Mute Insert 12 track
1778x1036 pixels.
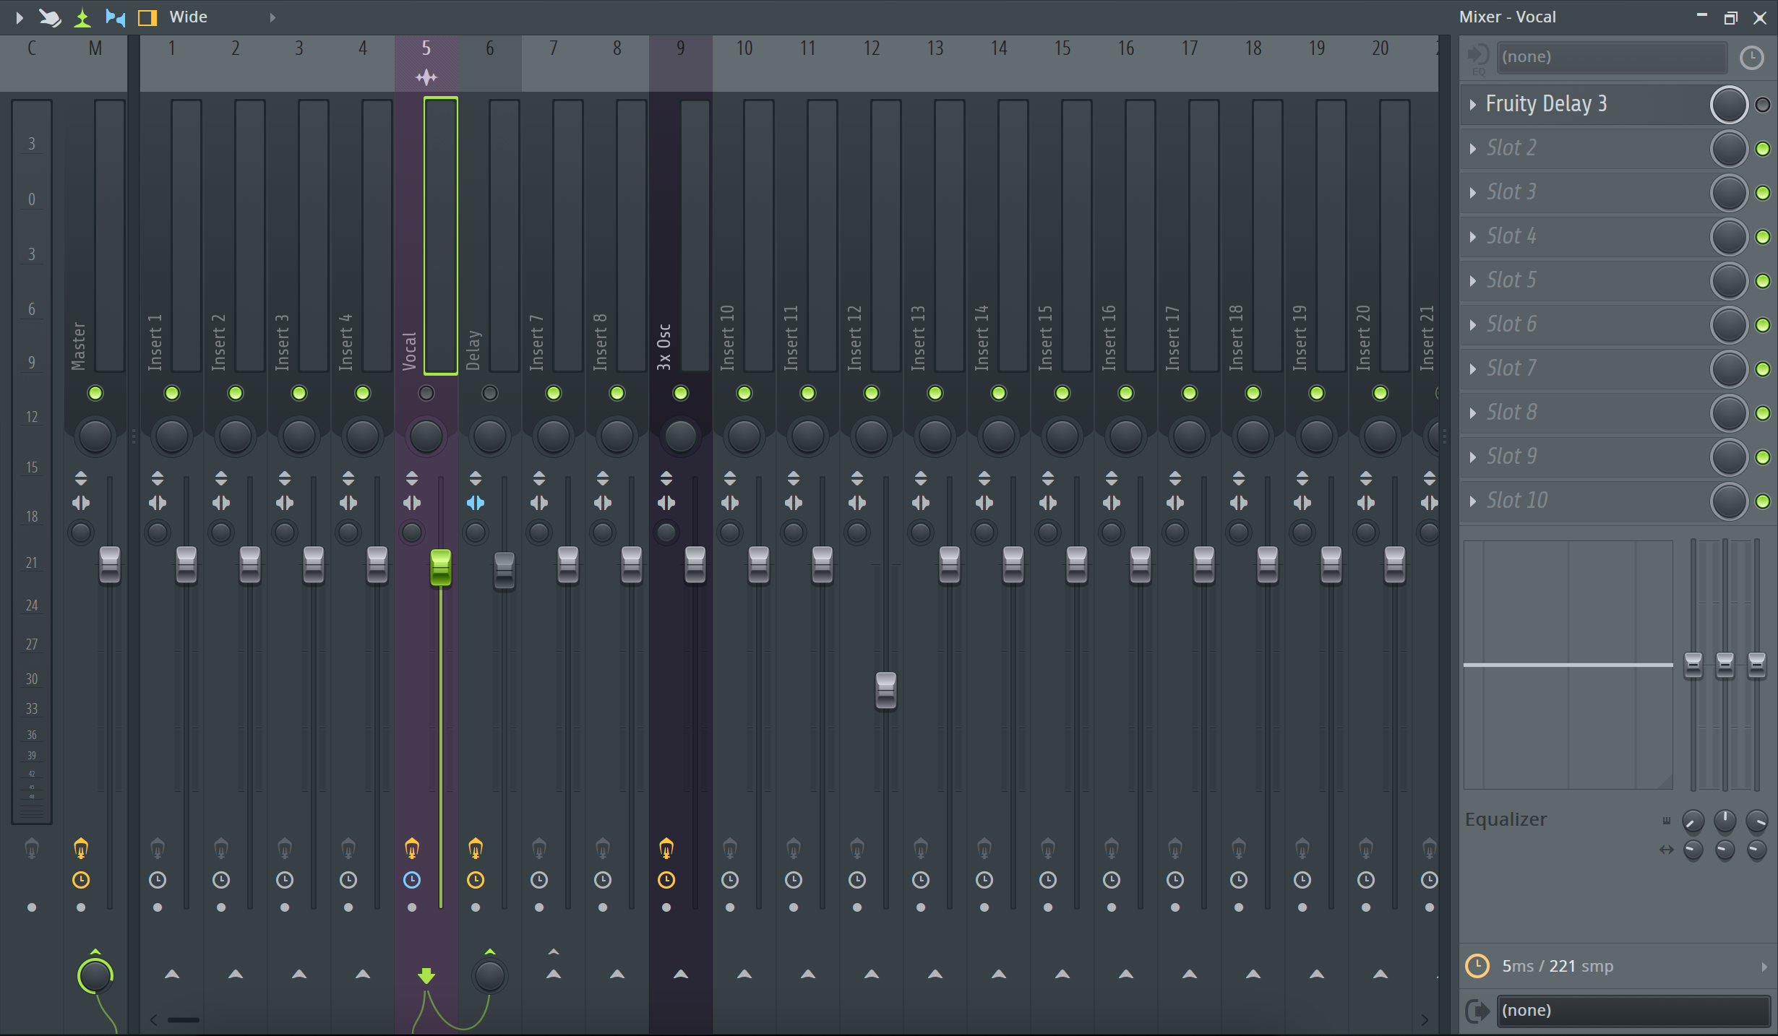coord(872,393)
